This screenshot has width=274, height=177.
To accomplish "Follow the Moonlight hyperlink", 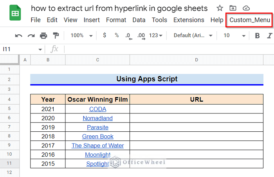I will tap(97, 155).
